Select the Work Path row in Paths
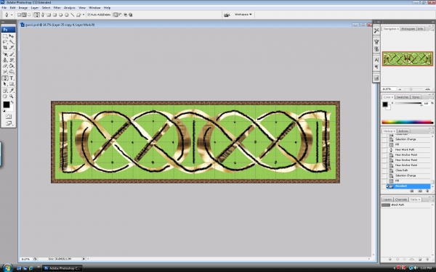The width and height of the screenshot is (436, 272). 406,205
